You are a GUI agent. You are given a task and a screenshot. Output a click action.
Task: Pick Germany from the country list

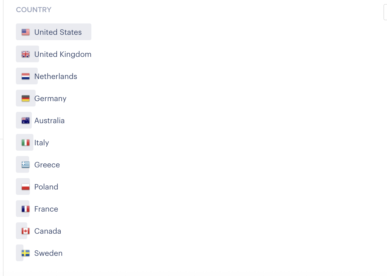(50, 98)
